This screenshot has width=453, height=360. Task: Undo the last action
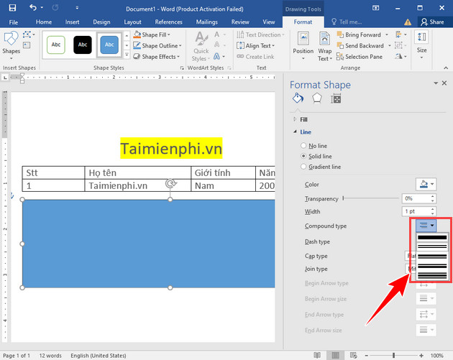coord(33,7)
